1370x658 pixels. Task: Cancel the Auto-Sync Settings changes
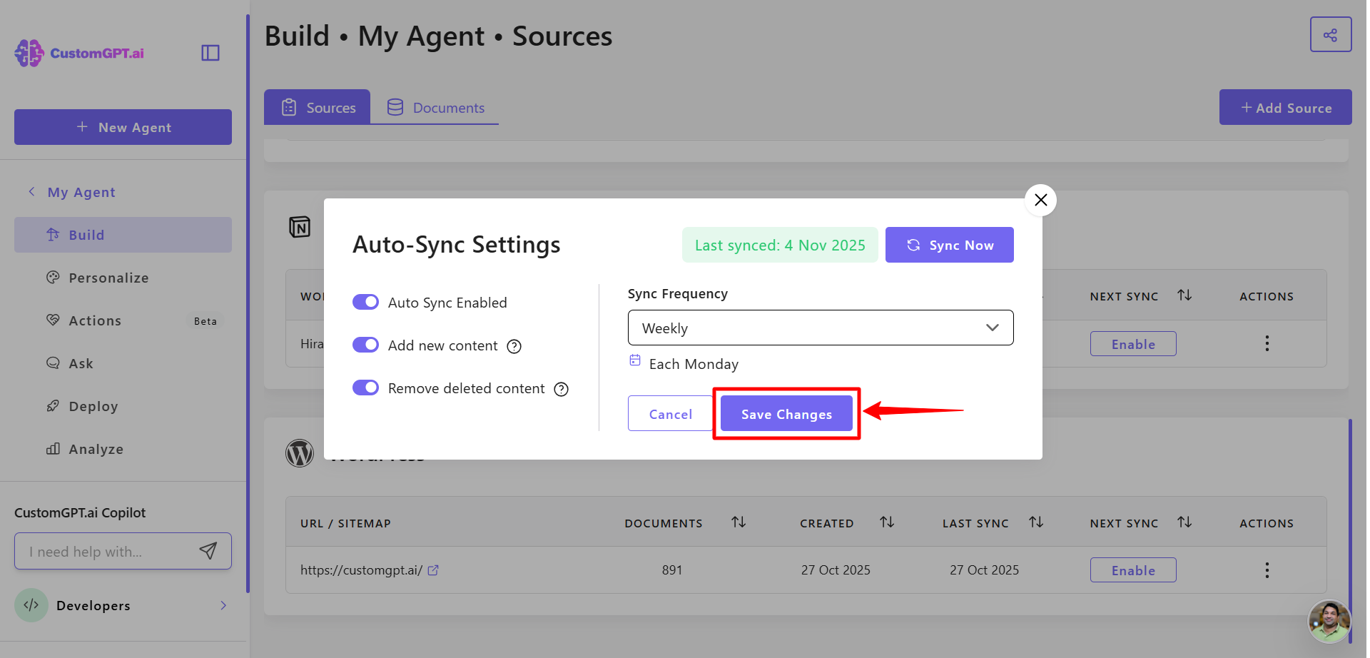tap(671, 414)
